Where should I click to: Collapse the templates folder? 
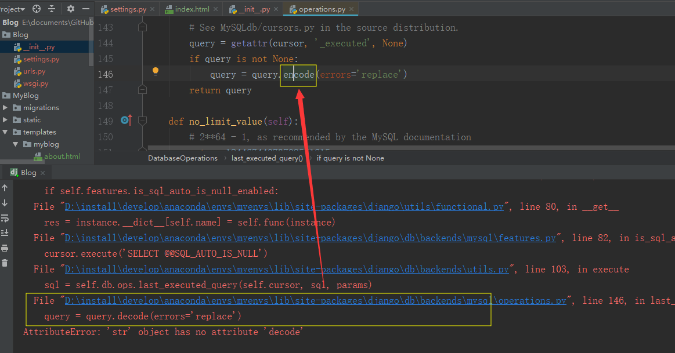(5, 132)
